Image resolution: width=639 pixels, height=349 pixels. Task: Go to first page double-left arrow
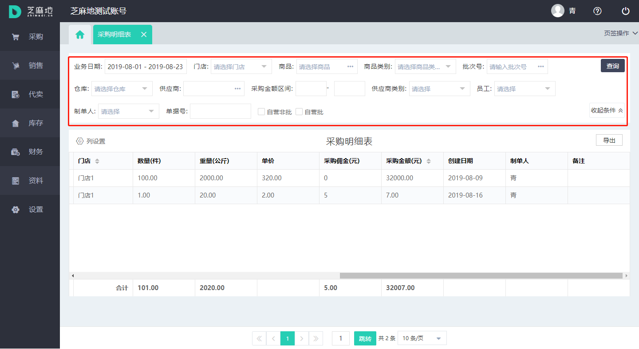(x=259, y=338)
